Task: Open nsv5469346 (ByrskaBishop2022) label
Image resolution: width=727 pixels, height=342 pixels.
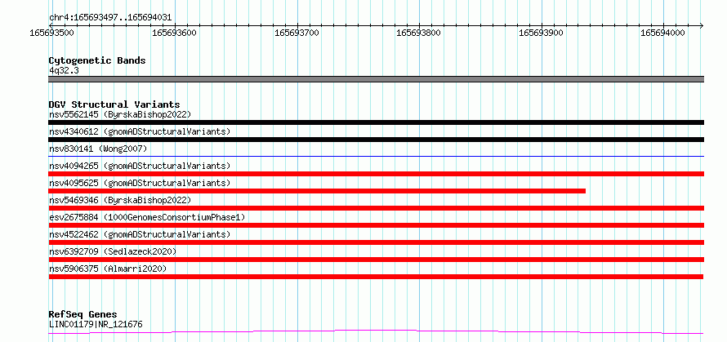Action: coord(119,200)
